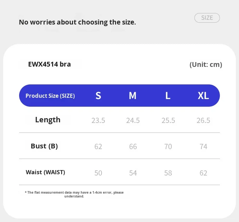Click the 26.5 length value for XL

click(203, 120)
